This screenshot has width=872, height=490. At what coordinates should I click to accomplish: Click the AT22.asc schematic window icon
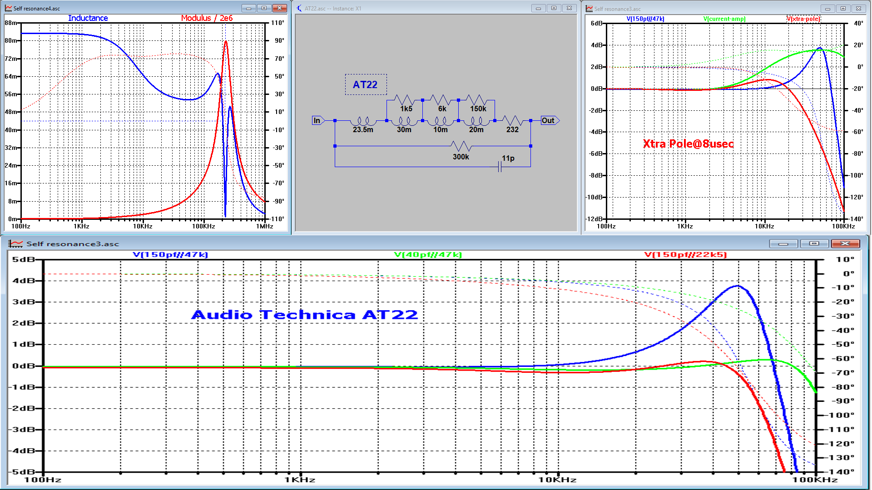tap(299, 8)
